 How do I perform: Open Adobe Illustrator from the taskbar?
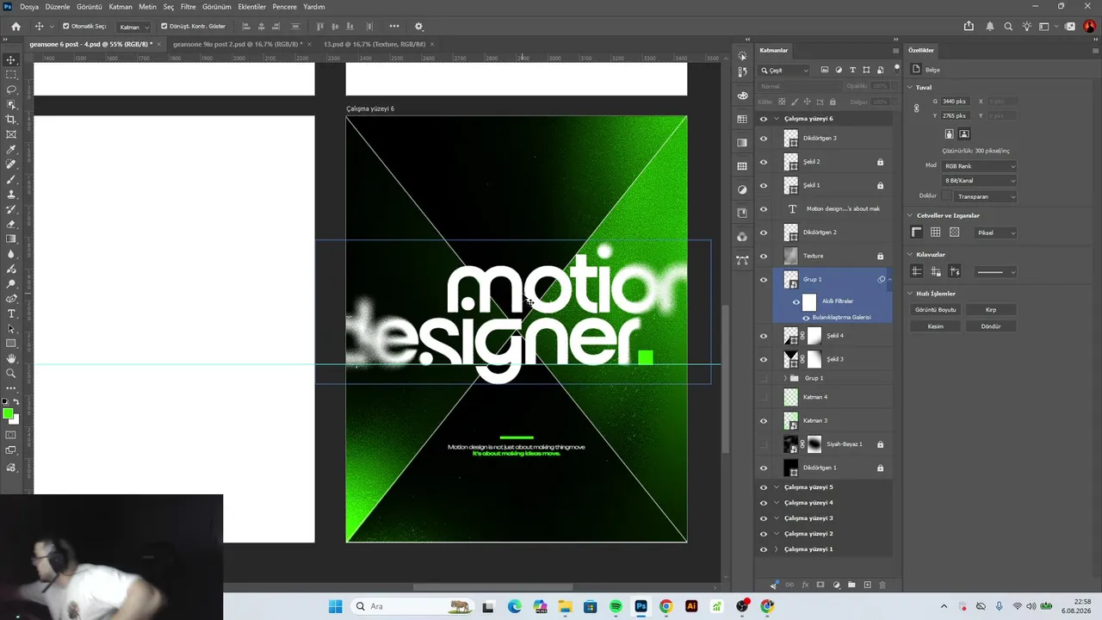coord(690,606)
